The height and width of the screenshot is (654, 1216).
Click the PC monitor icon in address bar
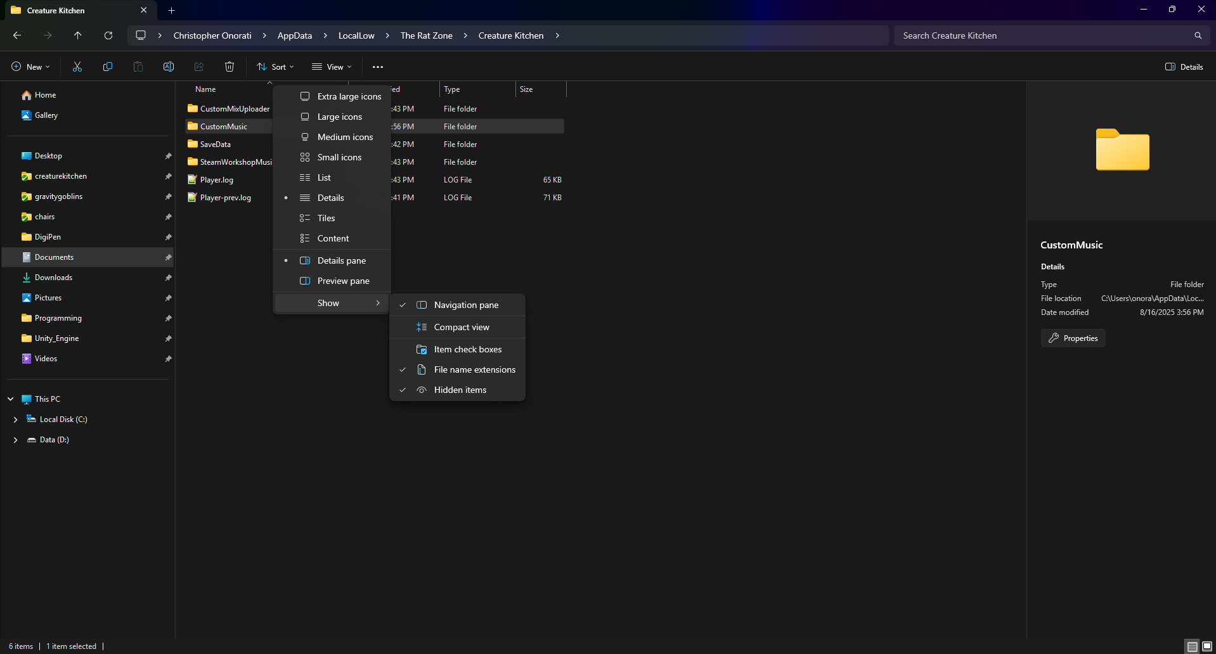[141, 35]
